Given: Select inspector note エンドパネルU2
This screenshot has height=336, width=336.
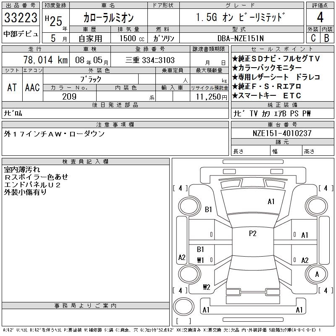Looking at the screenshot, I should [32, 185].
